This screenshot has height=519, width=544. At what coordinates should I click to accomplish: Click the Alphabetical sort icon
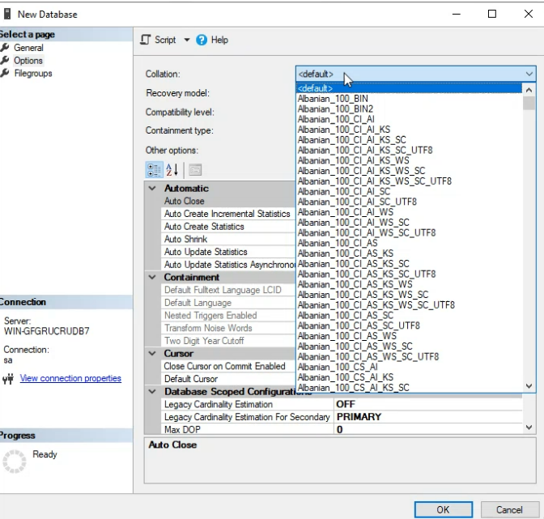(x=172, y=170)
